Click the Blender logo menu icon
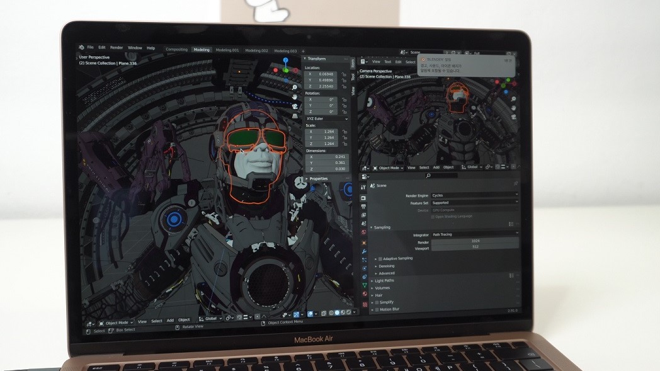This screenshot has height=371, width=660. click(x=81, y=47)
